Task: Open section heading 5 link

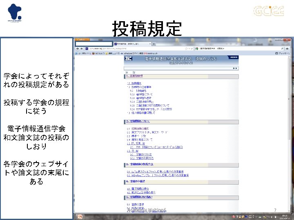Action: [139, 197]
